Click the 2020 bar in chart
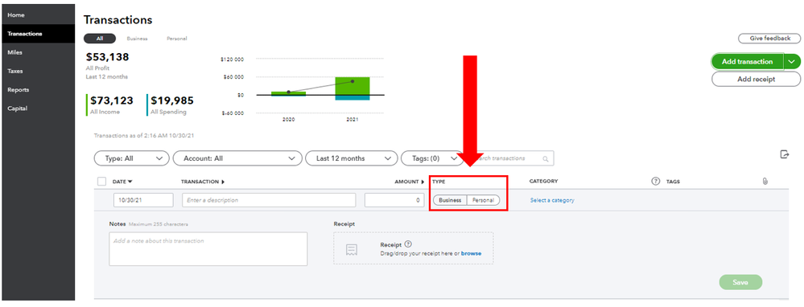 [x=288, y=94]
